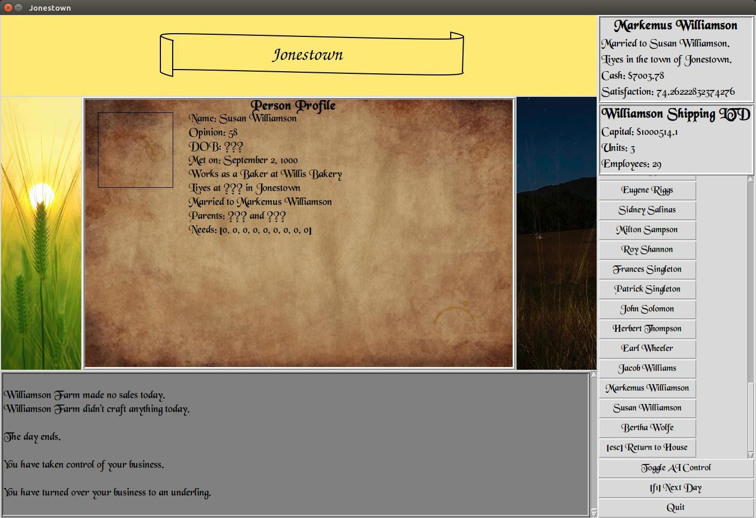The height and width of the screenshot is (518, 756).
Task: Pick John Solomon from the list
Action: click(x=647, y=309)
